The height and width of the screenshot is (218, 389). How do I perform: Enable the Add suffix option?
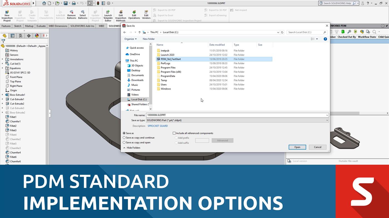tap(176, 142)
